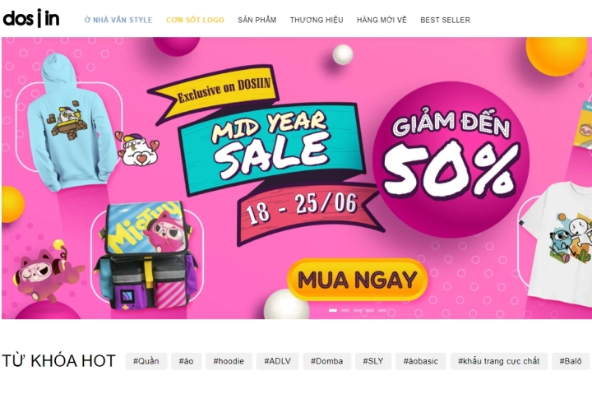Select the #hoodie keyword tag
592x394 pixels.
[229, 361]
